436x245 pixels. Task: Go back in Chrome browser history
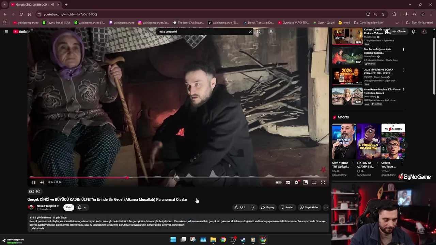pos(5,14)
